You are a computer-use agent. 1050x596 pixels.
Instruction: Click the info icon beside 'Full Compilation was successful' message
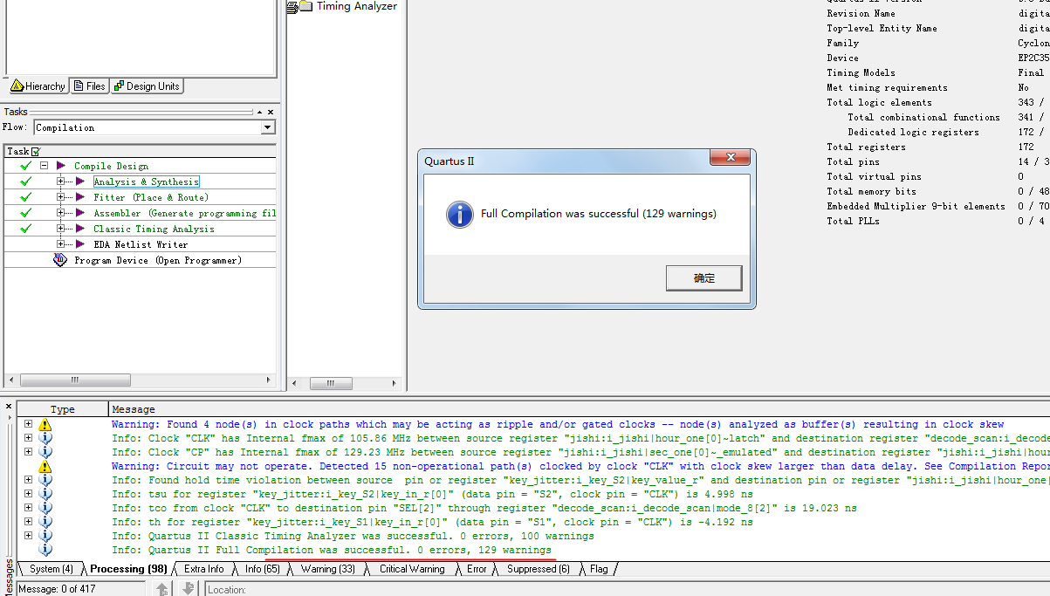tap(45, 550)
